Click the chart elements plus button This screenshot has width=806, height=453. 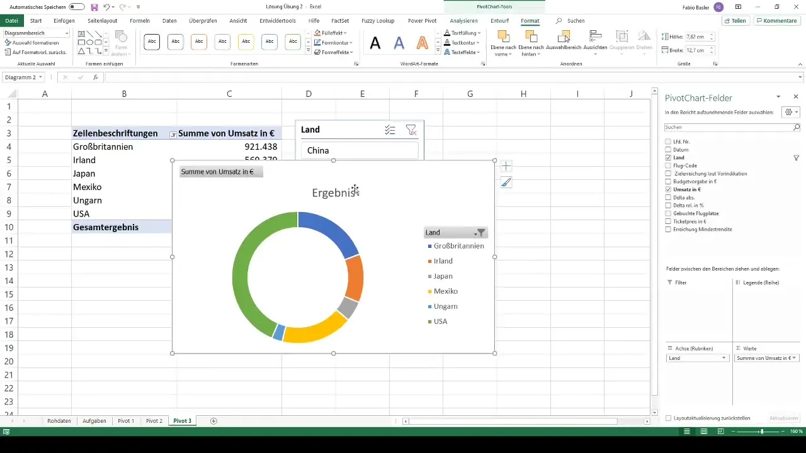coord(506,166)
